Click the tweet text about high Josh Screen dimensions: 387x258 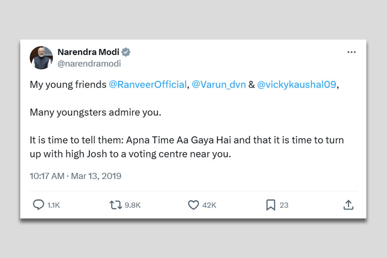(x=130, y=154)
